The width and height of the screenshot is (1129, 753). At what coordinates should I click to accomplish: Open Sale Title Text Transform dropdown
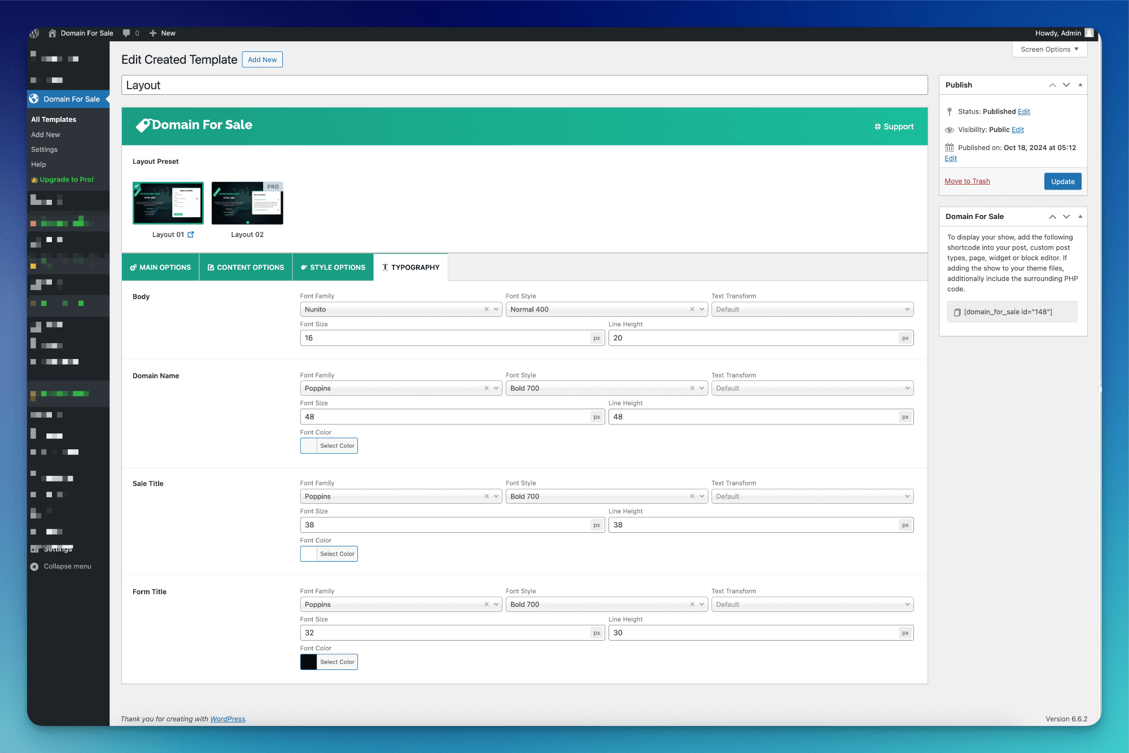coord(812,496)
